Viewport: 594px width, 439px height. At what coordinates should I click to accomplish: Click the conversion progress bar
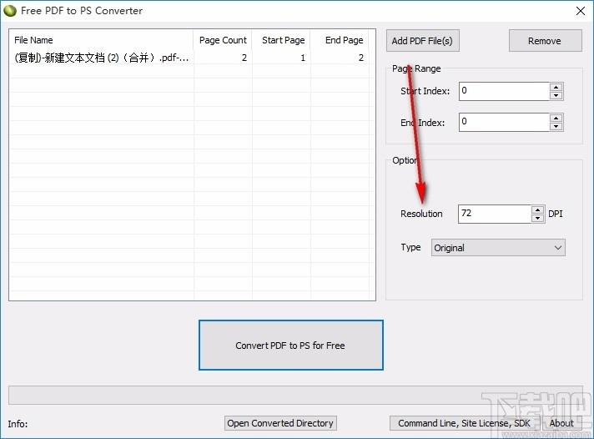point(295,395)
